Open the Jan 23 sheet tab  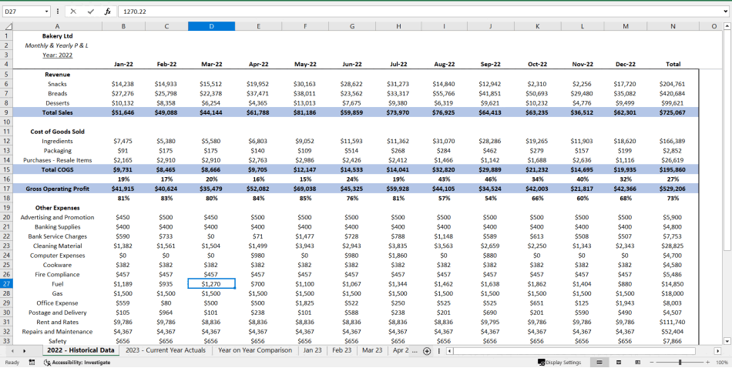(x=312, y=350)
